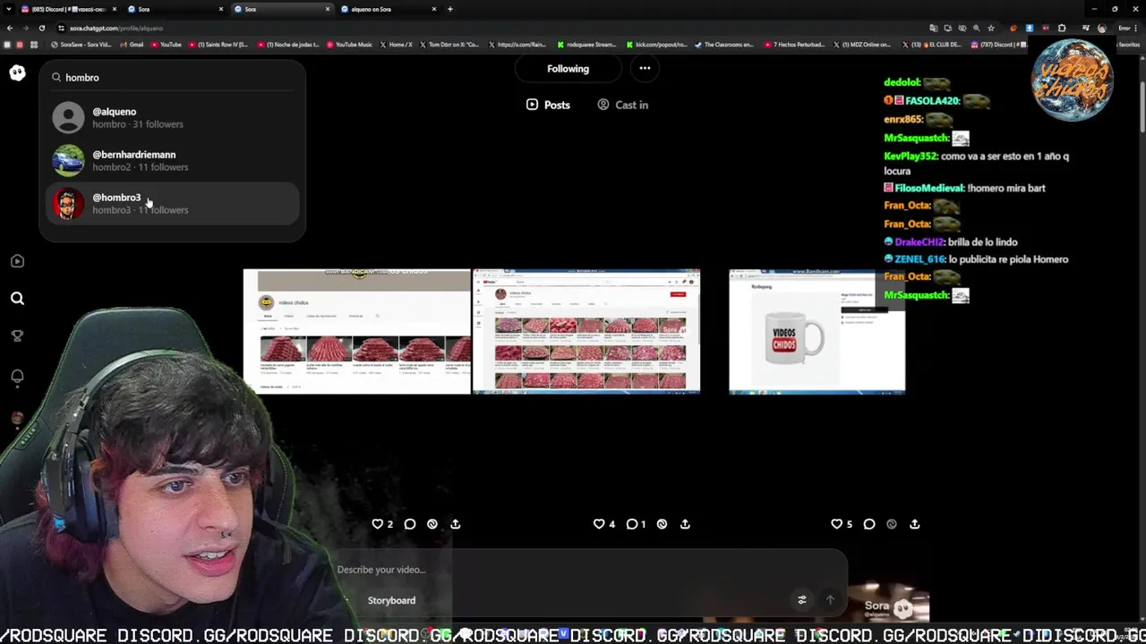Open the video feed icon in sidebar
1146x644 pixels.
[x=17, y=261]
